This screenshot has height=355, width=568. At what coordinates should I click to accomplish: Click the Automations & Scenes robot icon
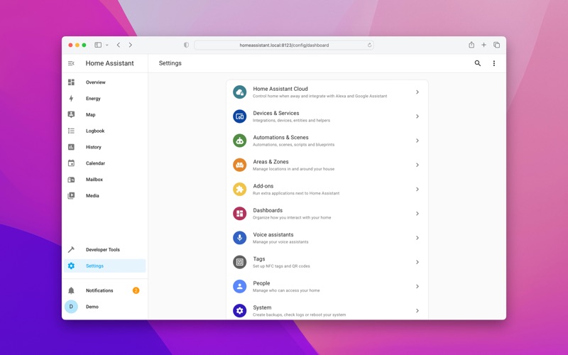pyautogui.click(x=239, y=141)
